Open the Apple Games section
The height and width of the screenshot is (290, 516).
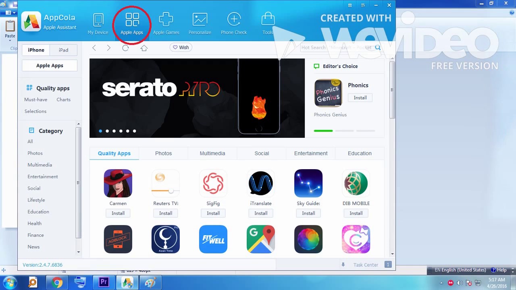(x=166, y=24)
